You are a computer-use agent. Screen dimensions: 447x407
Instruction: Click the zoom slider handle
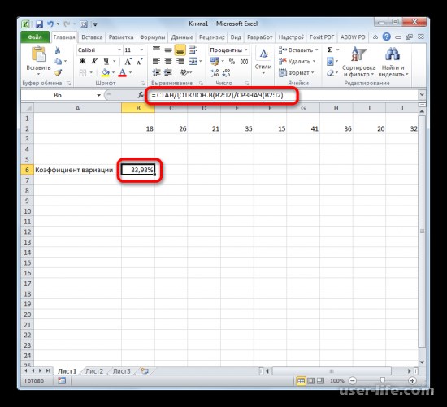(383, 380)
